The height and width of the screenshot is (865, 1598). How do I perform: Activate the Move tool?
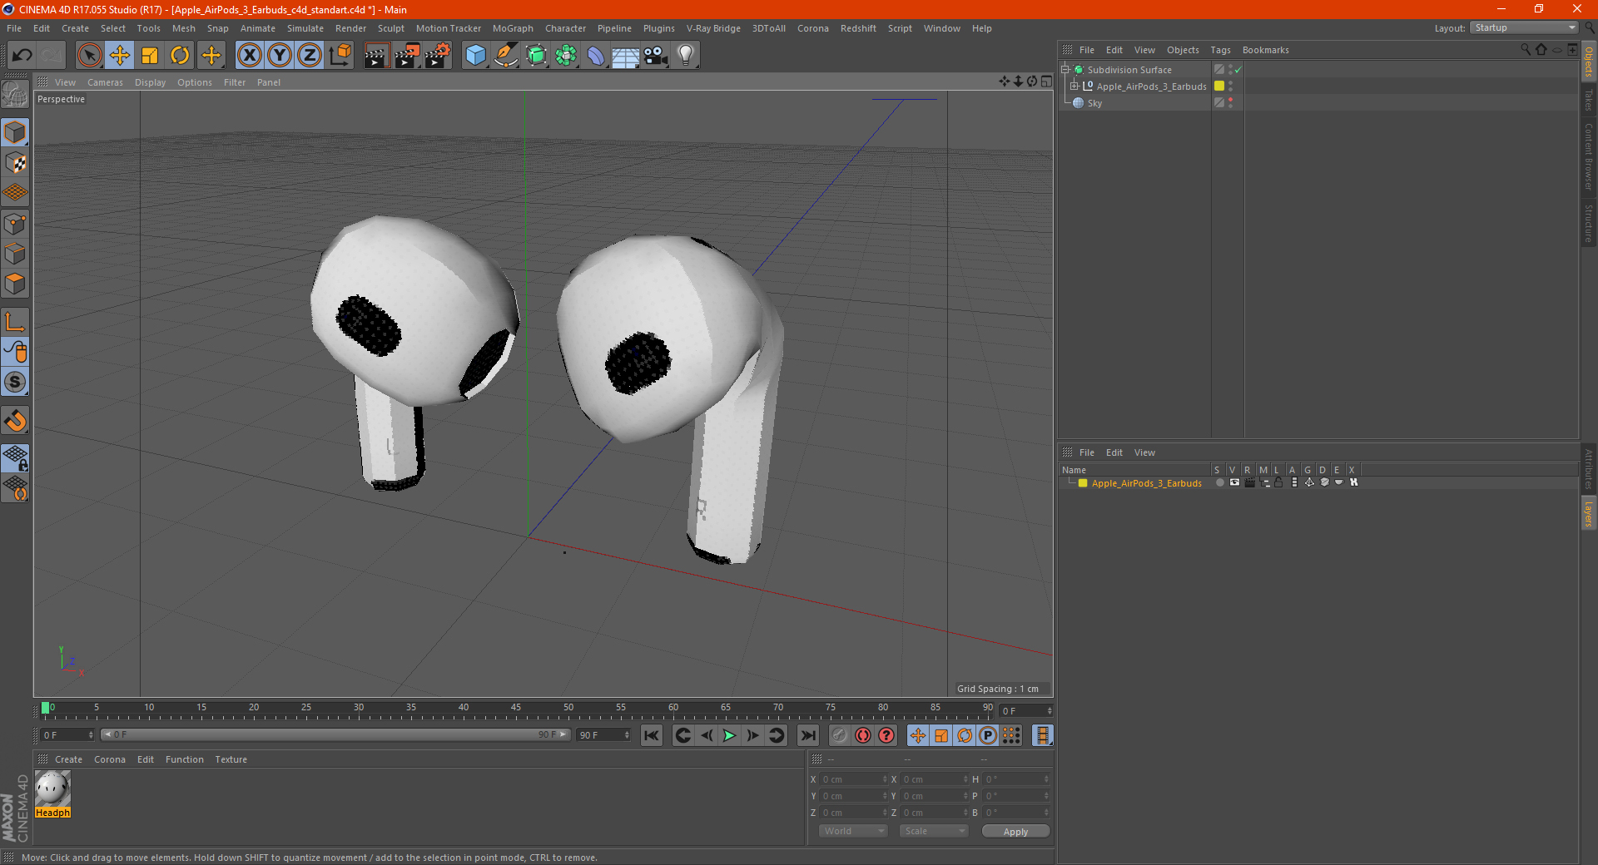[x=120, y=56]
